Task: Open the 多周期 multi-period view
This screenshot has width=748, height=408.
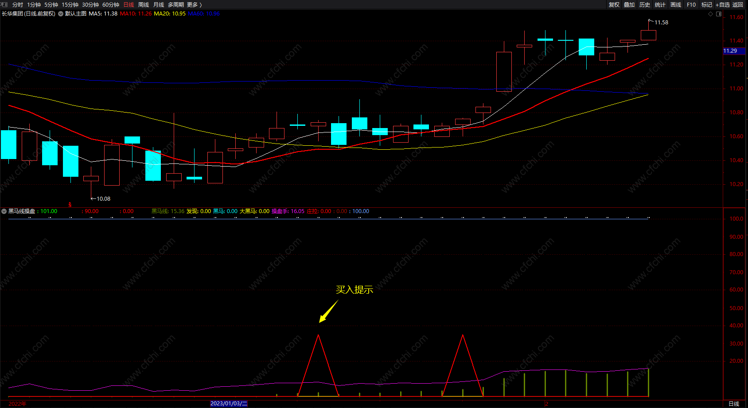Action: [176, 4]
